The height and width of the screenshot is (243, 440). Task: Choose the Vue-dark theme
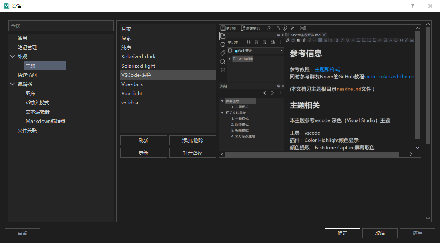[x=168, y=84]
